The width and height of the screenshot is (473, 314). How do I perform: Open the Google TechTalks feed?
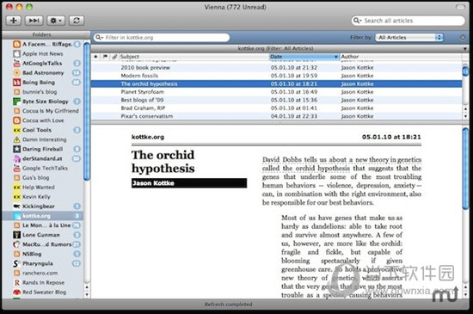[42, 168]
